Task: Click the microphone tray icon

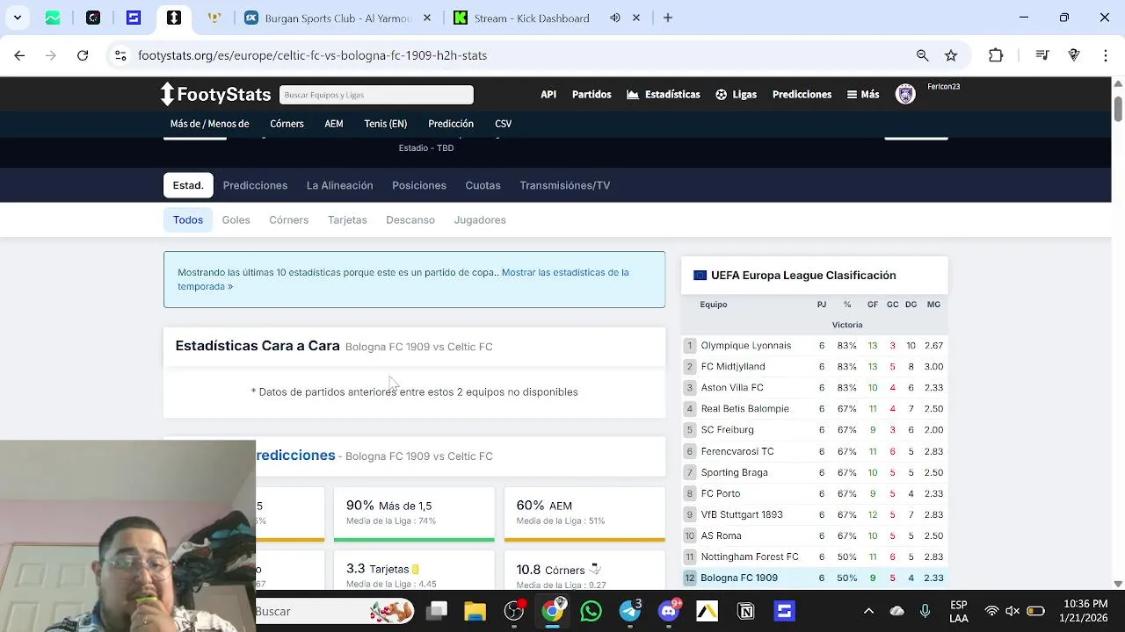Action: 925,611
